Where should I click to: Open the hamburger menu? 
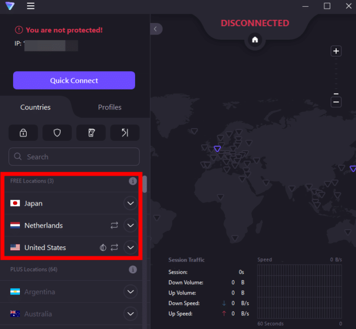click(31, 6)
